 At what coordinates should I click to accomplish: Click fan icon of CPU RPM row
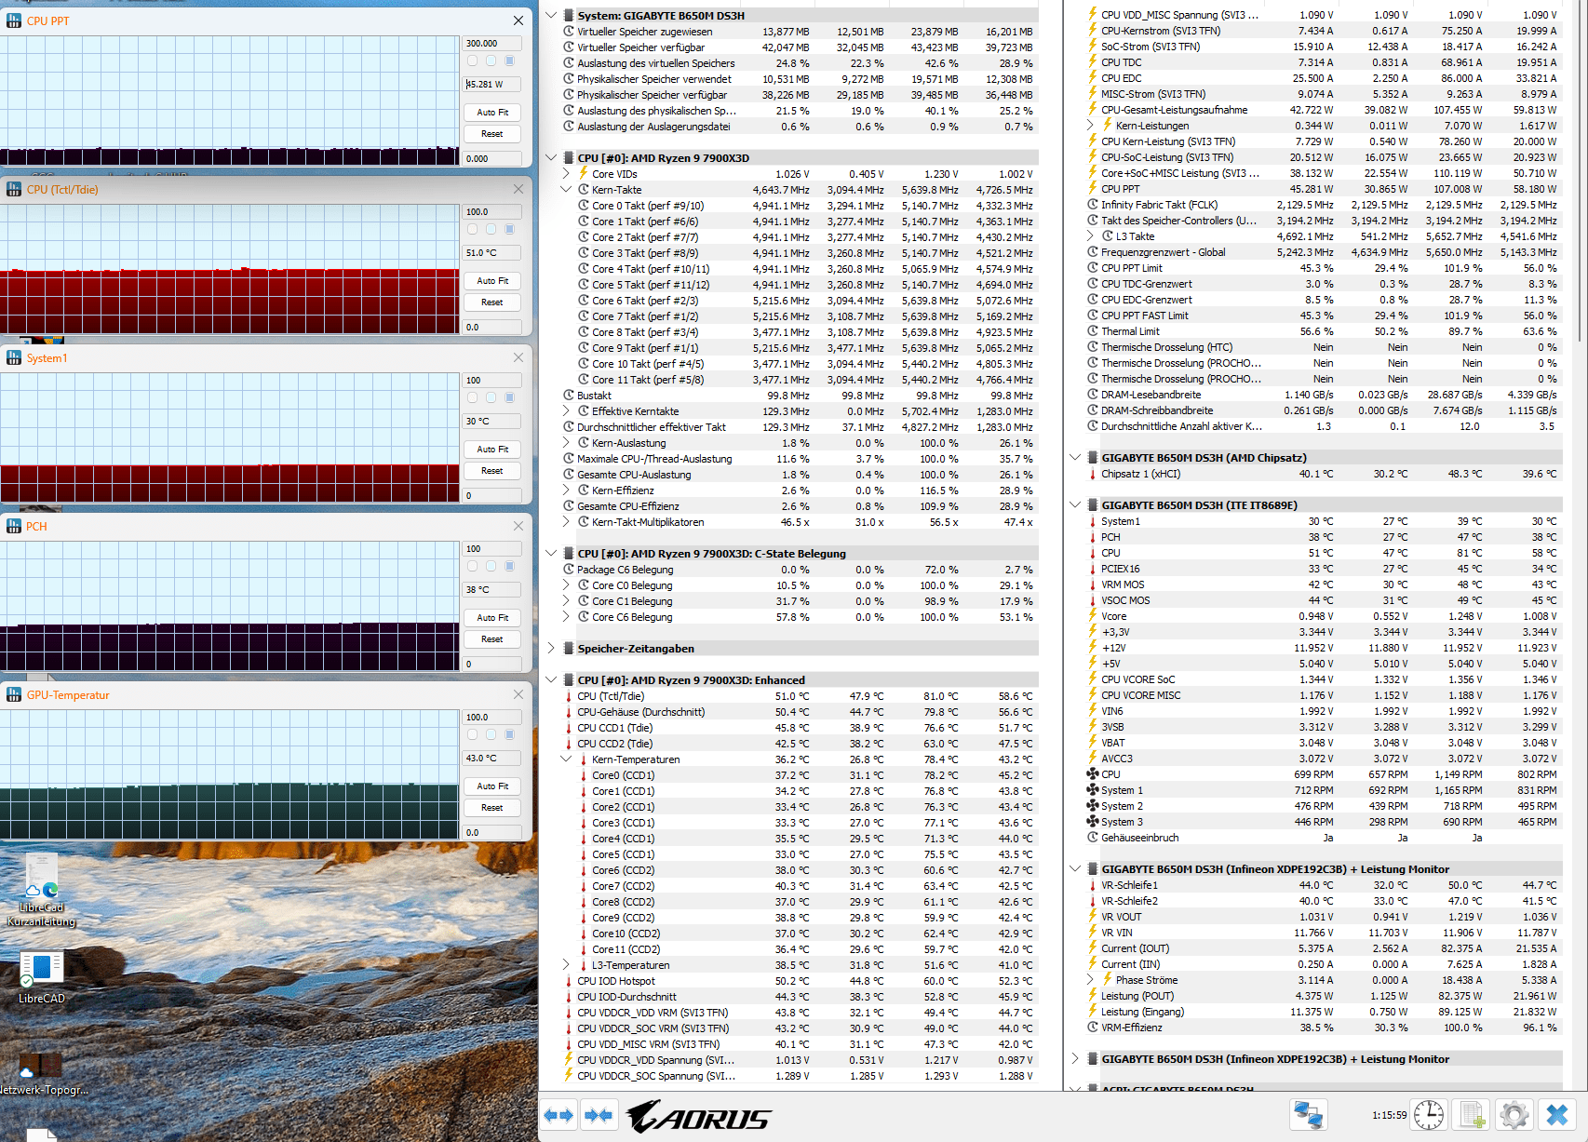pos(1093,774)
